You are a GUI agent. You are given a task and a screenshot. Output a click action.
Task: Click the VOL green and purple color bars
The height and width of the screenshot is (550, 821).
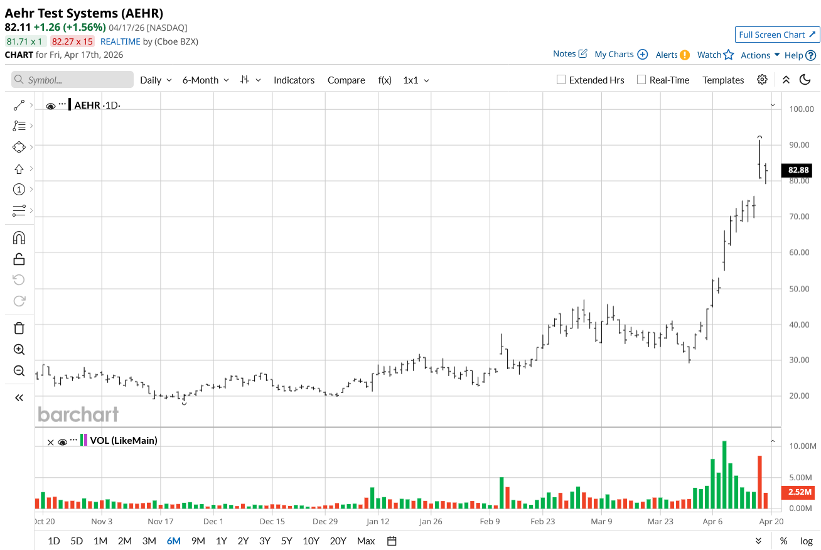83,439
